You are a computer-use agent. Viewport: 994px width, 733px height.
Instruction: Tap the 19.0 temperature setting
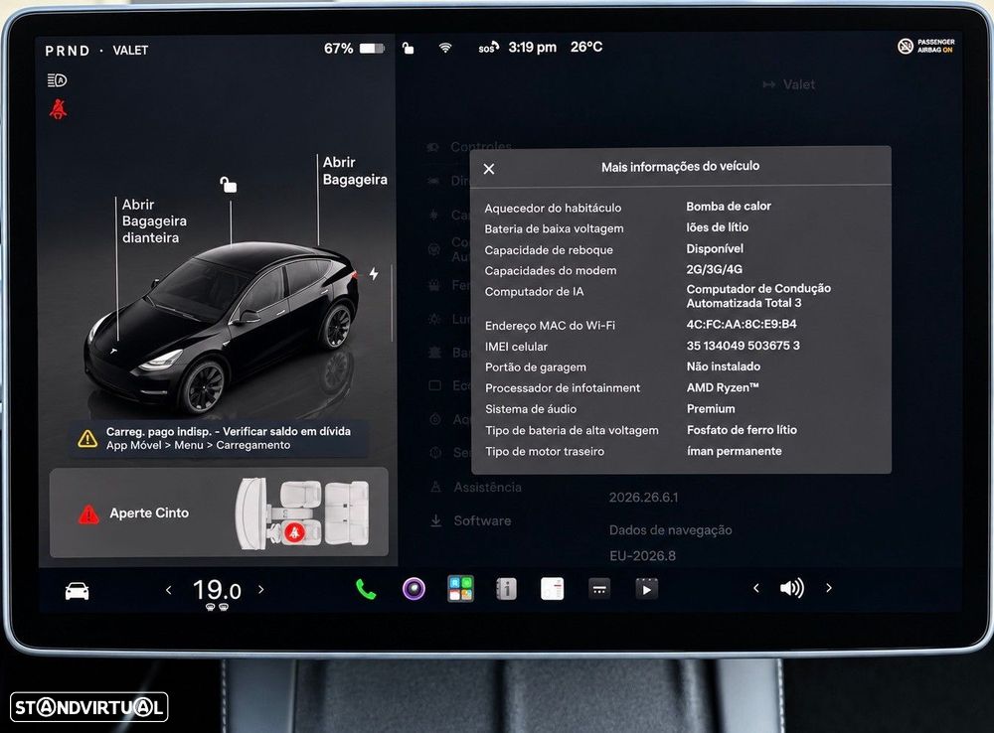tap(217, 590)
